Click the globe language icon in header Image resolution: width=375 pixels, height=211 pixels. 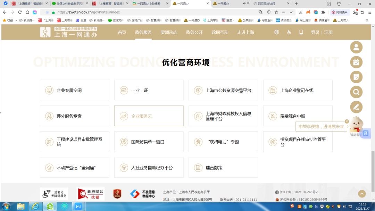coord(277,32)
